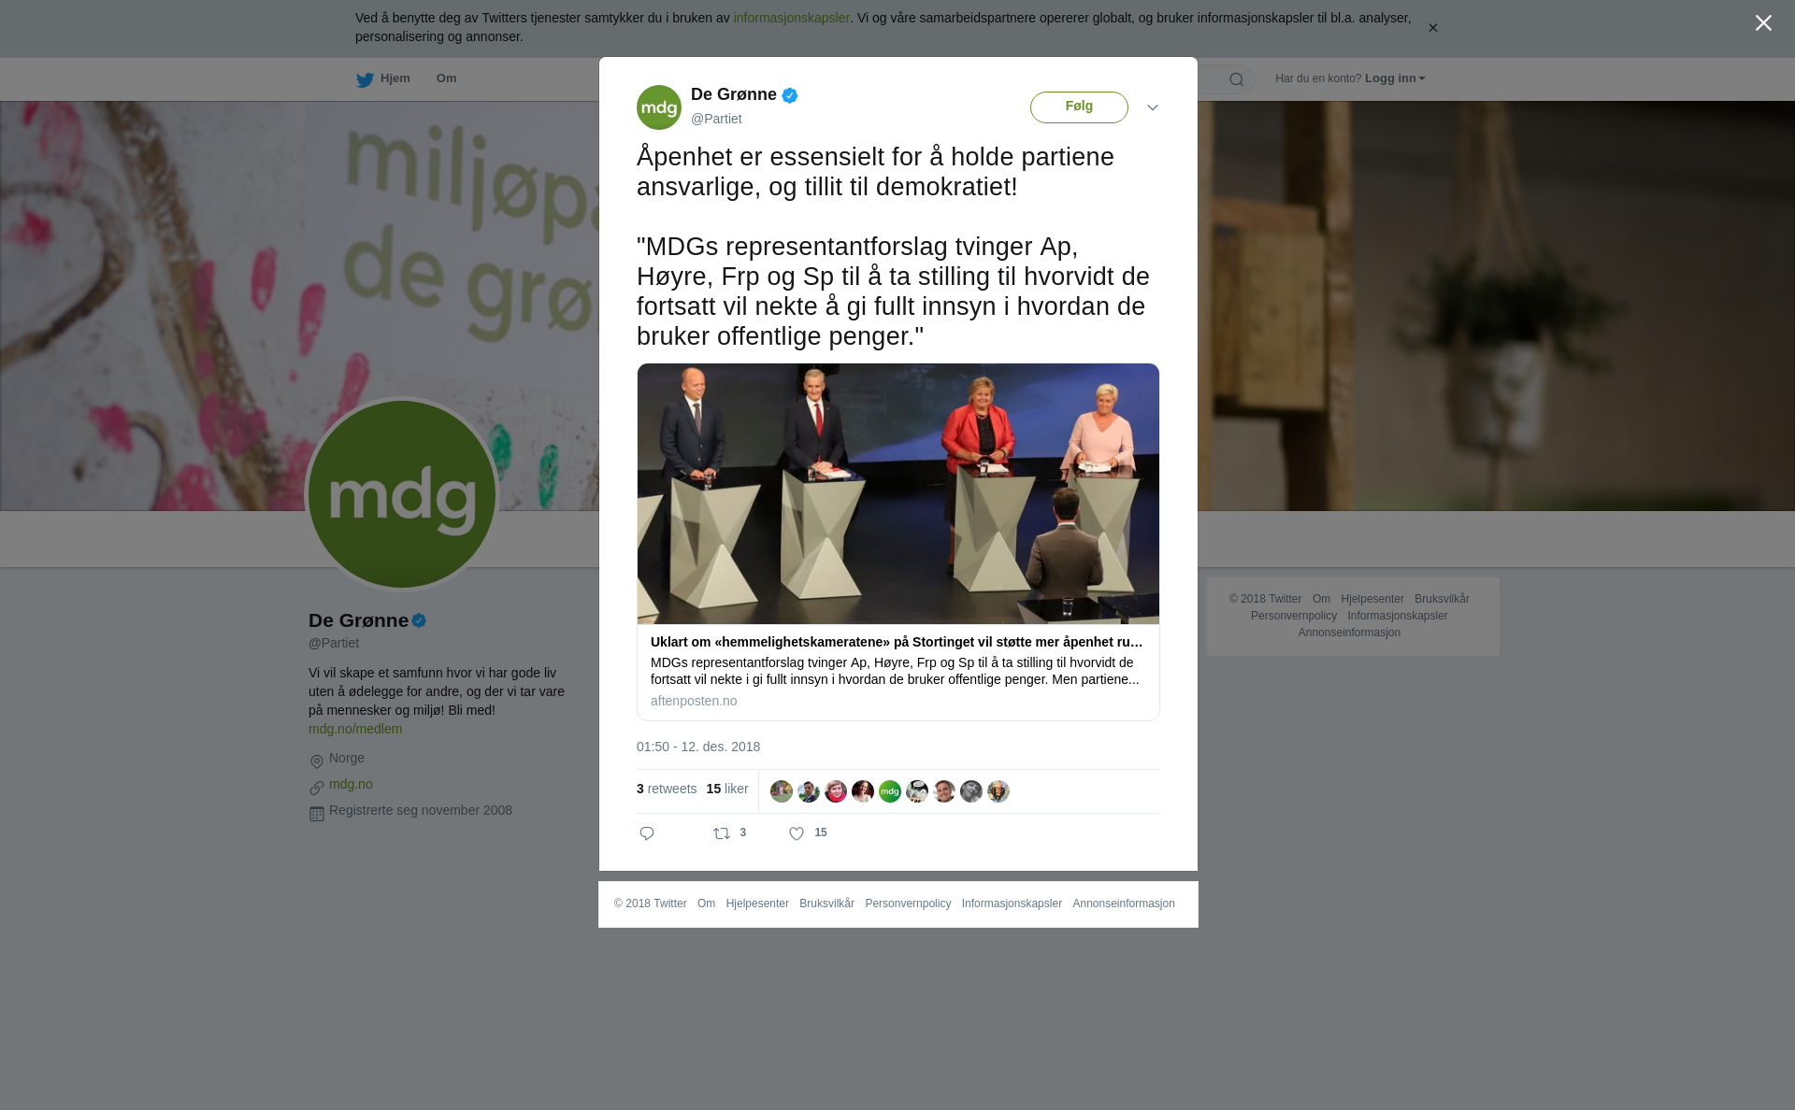Image resolution: width=1795 pixels, height=1110 pixels.
Task: Close the tweet overlay with X
Action: tap(1763, 23)
